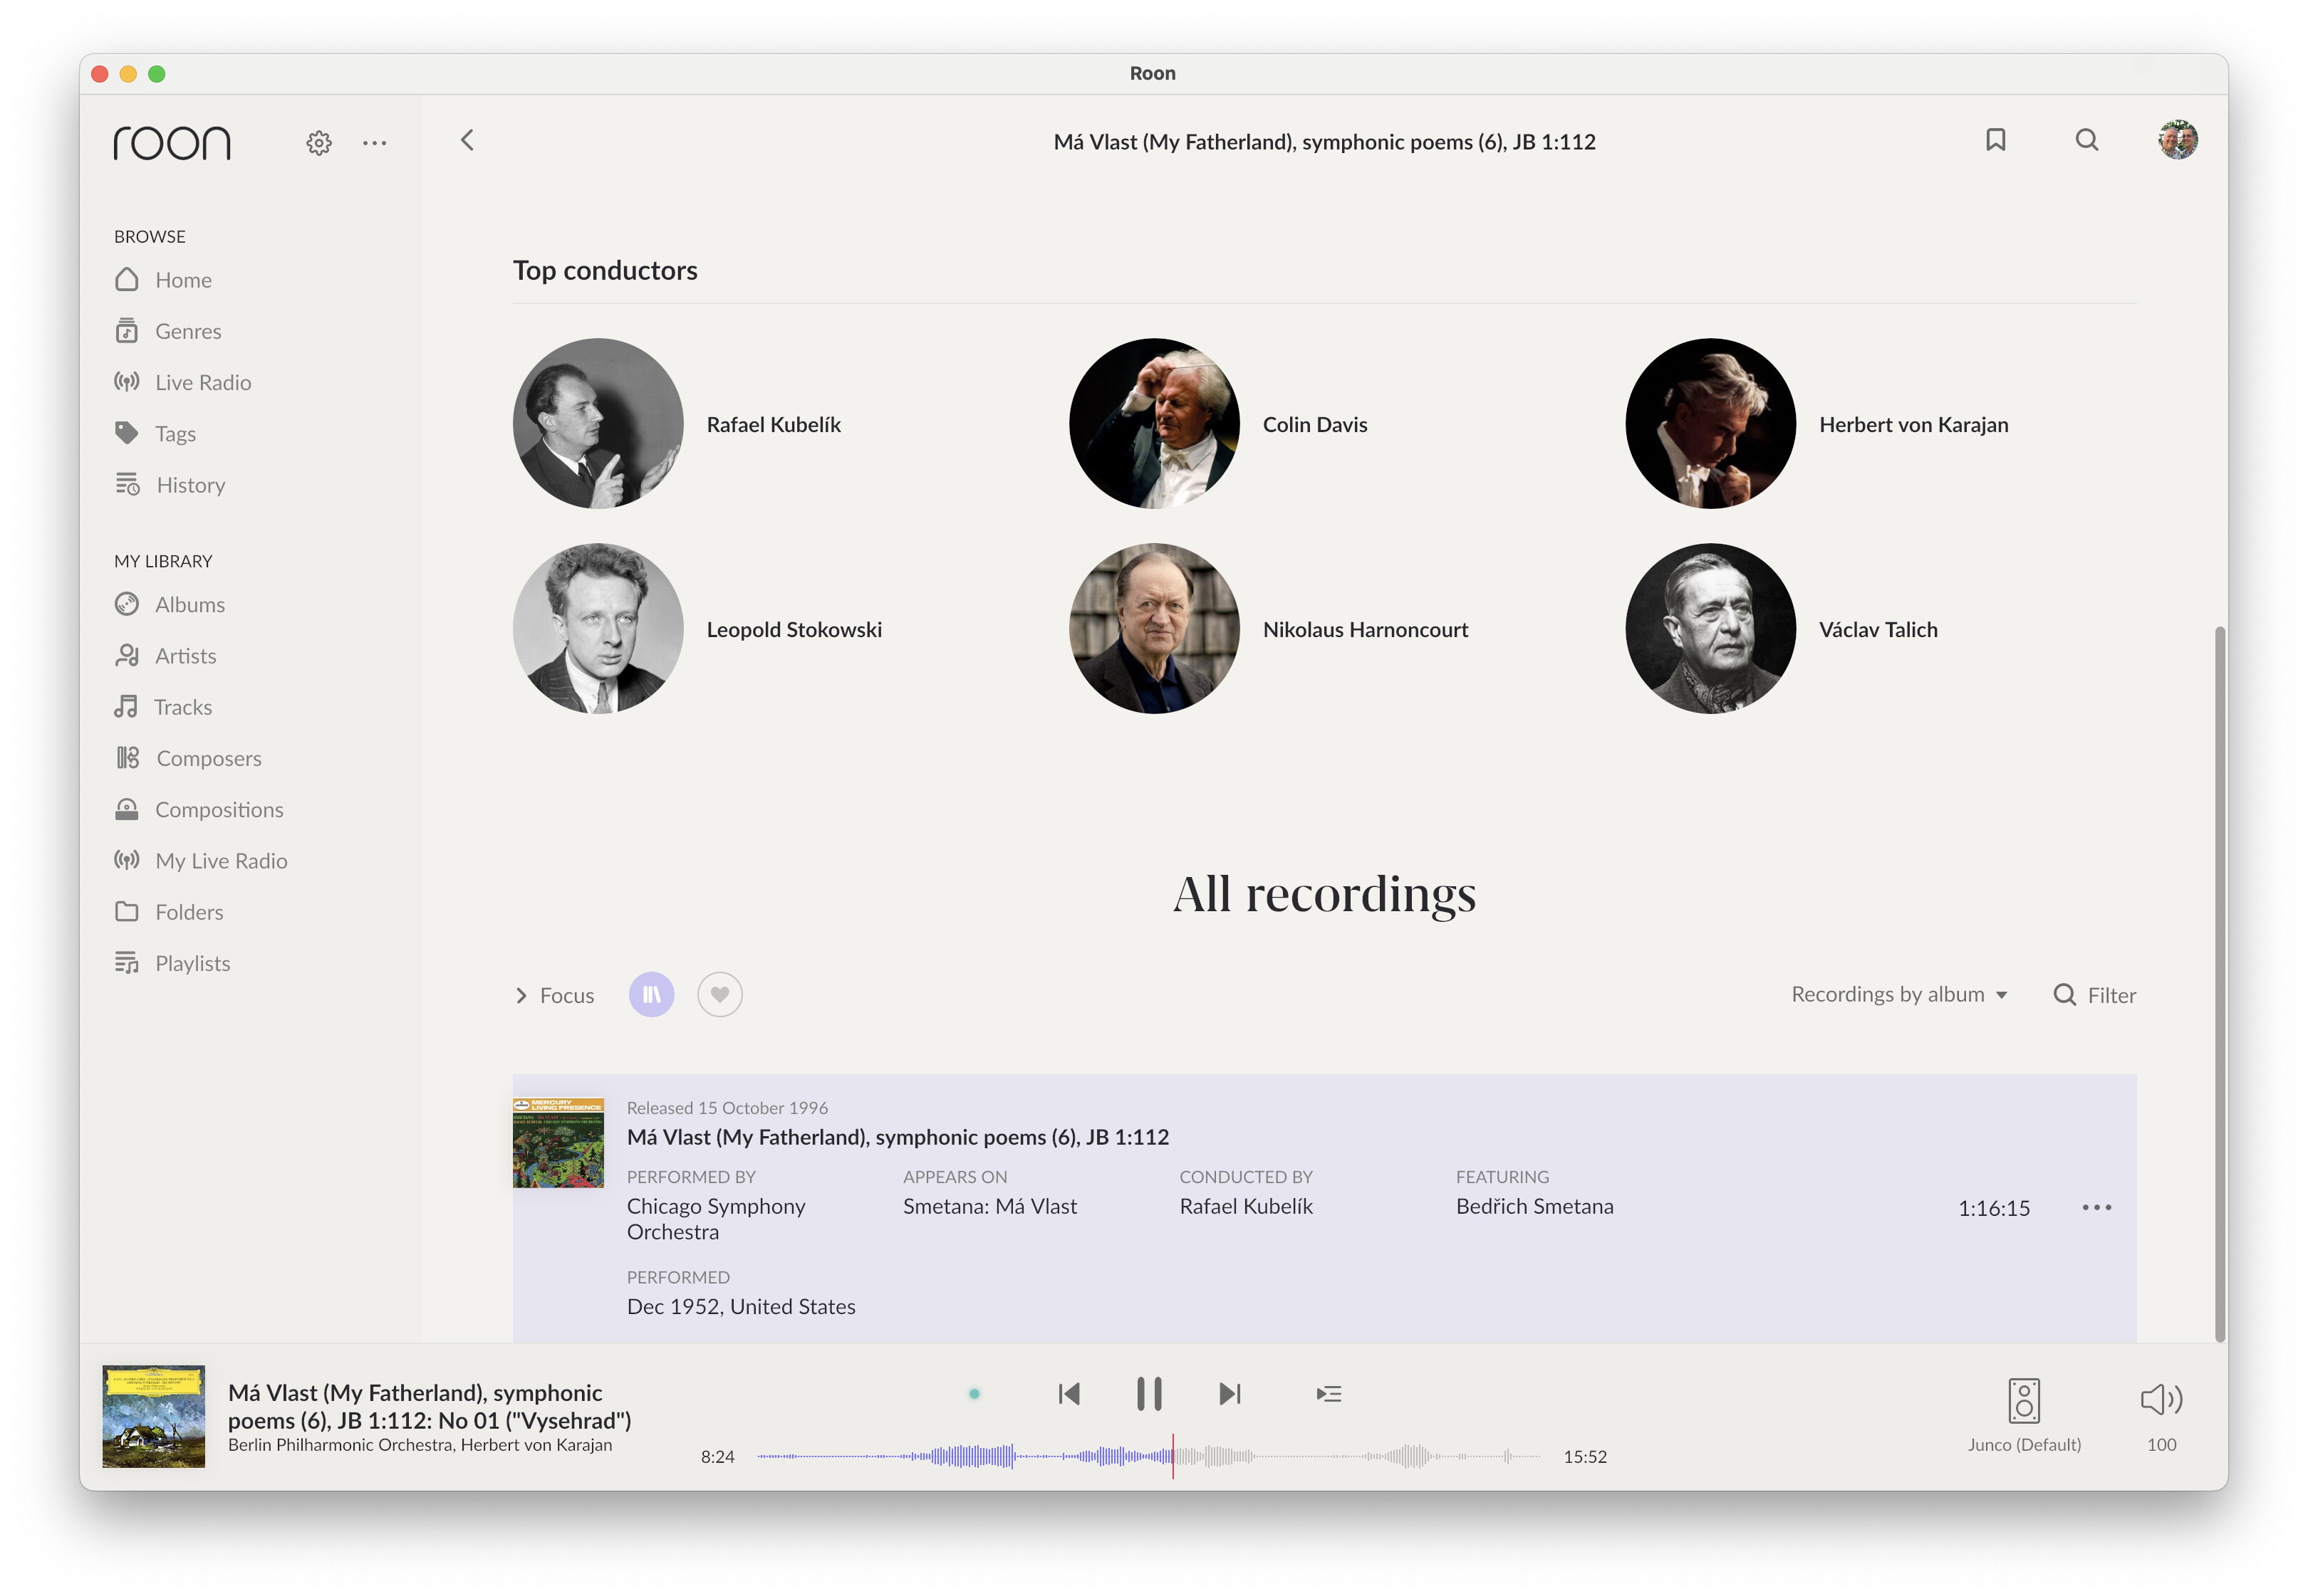Click the Tags icon in sidebar
The image size is (2308, 1596).
[126, 432]
